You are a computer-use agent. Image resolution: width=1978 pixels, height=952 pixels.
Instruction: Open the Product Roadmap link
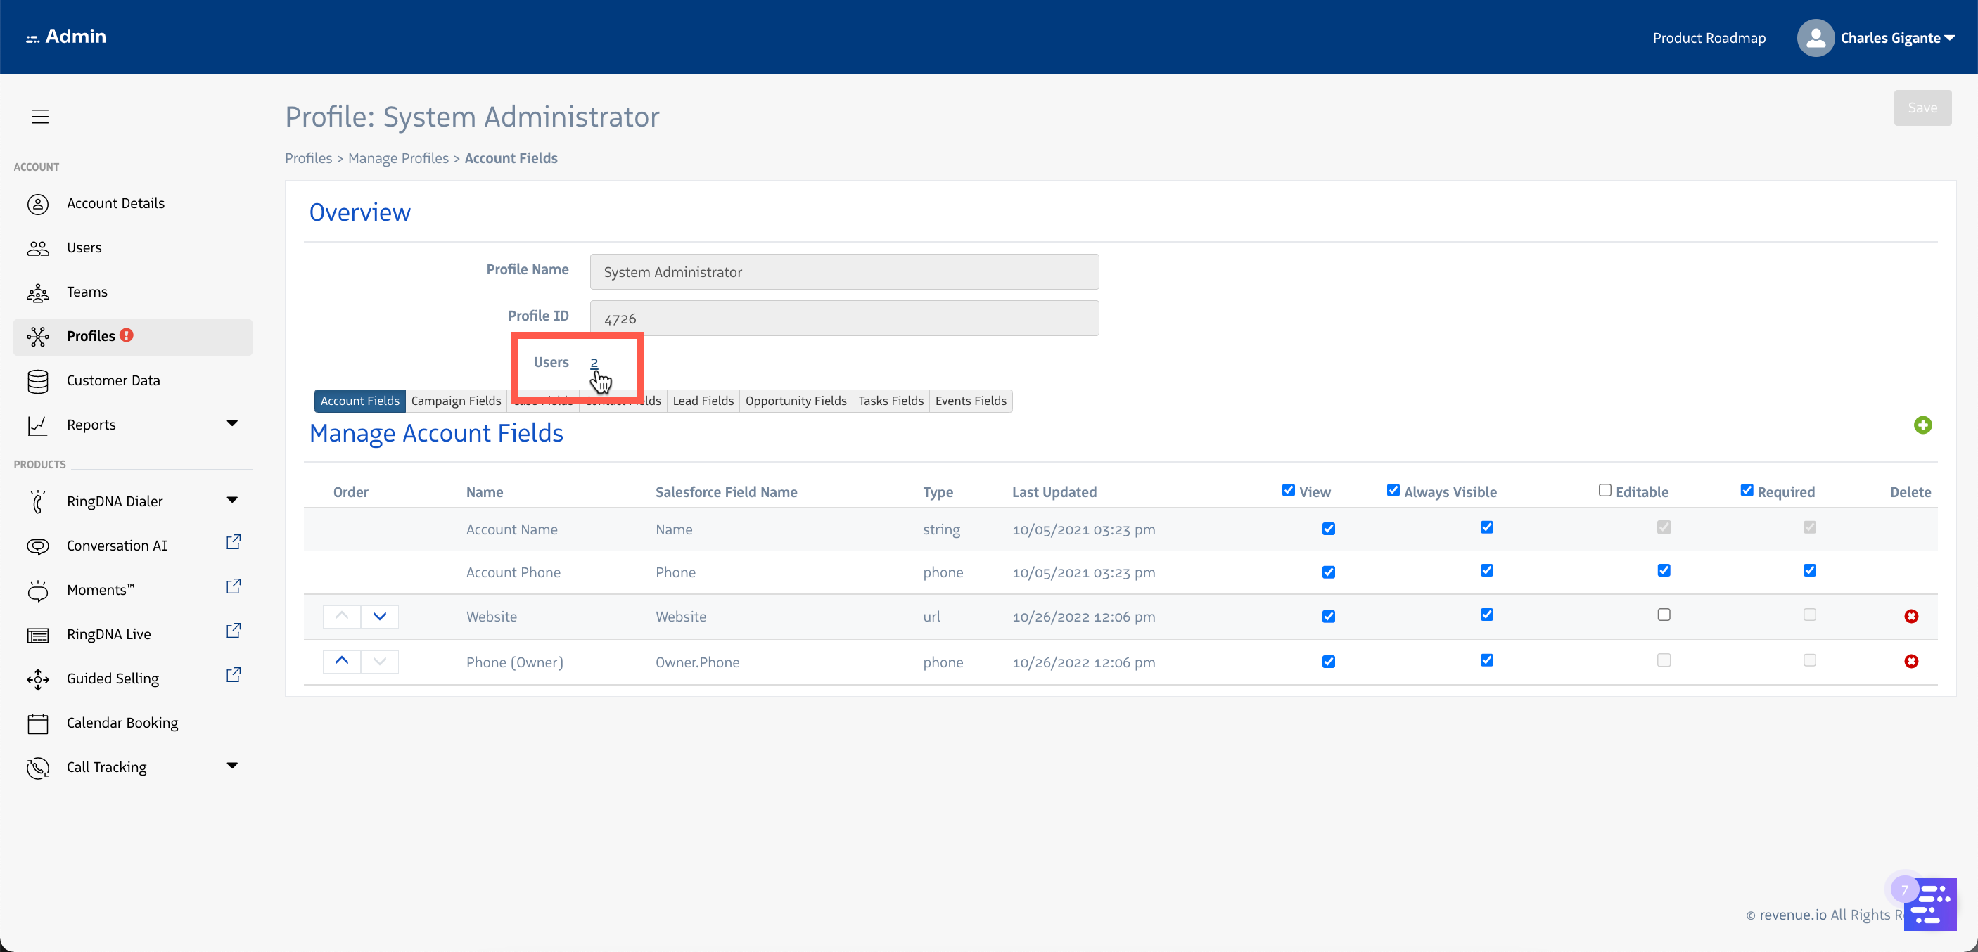(1709, 38)
